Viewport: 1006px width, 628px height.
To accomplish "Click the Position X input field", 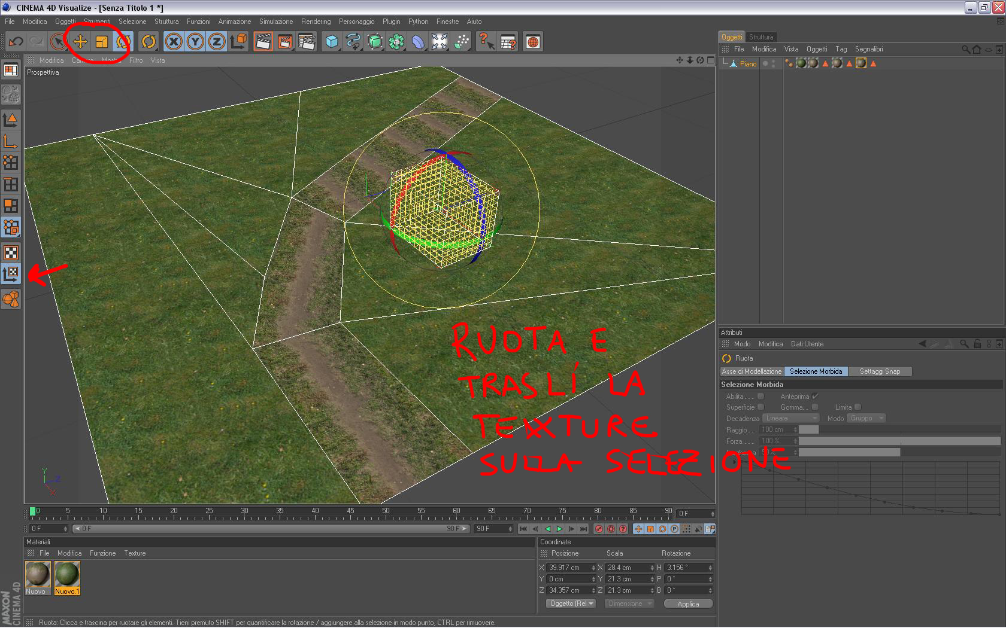I will 571,568.
